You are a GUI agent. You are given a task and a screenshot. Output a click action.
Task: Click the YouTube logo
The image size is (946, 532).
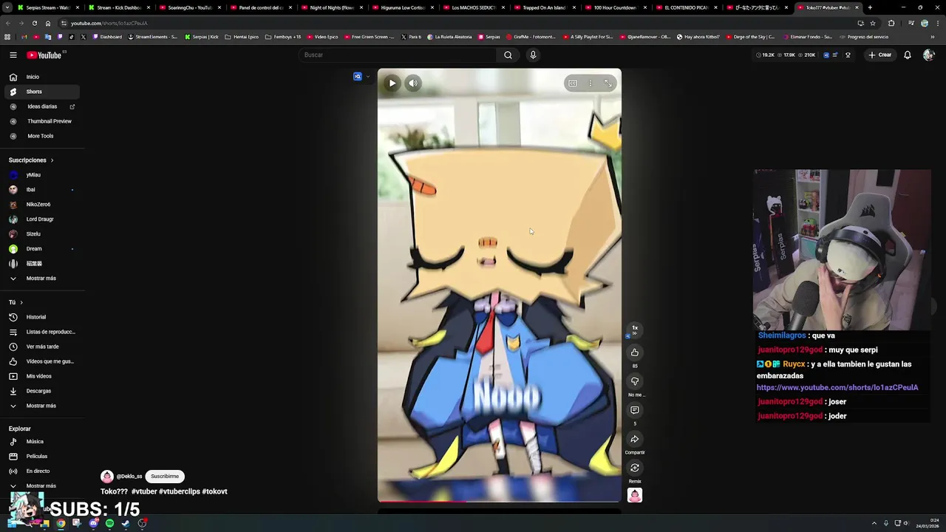coord(44,55)
